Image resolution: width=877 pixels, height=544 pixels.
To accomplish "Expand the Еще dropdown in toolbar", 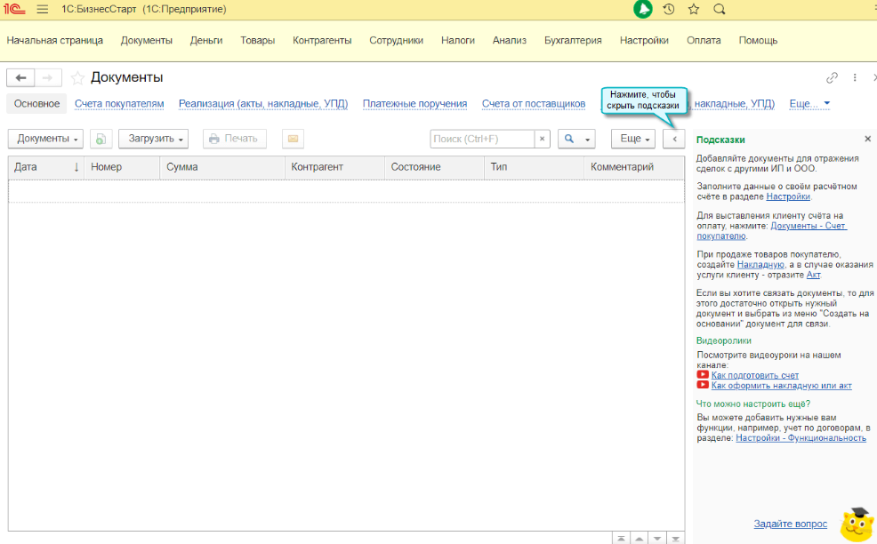I will [x=633, y=139].
